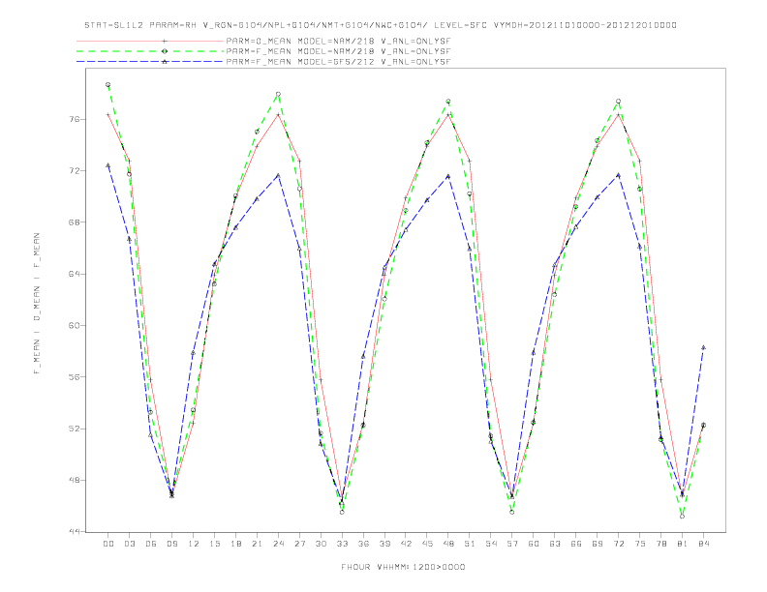Click the x-axis tick label 36

coord(363,544)
